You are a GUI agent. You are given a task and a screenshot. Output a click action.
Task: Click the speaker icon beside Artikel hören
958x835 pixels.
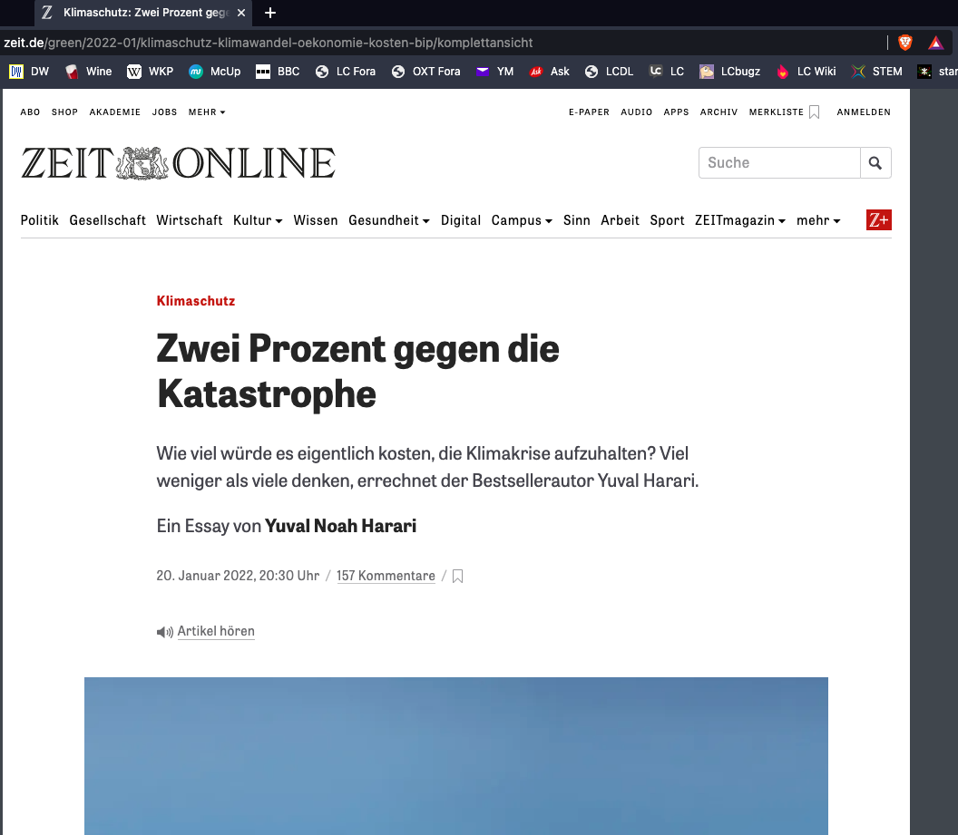(x=164, y=632)
